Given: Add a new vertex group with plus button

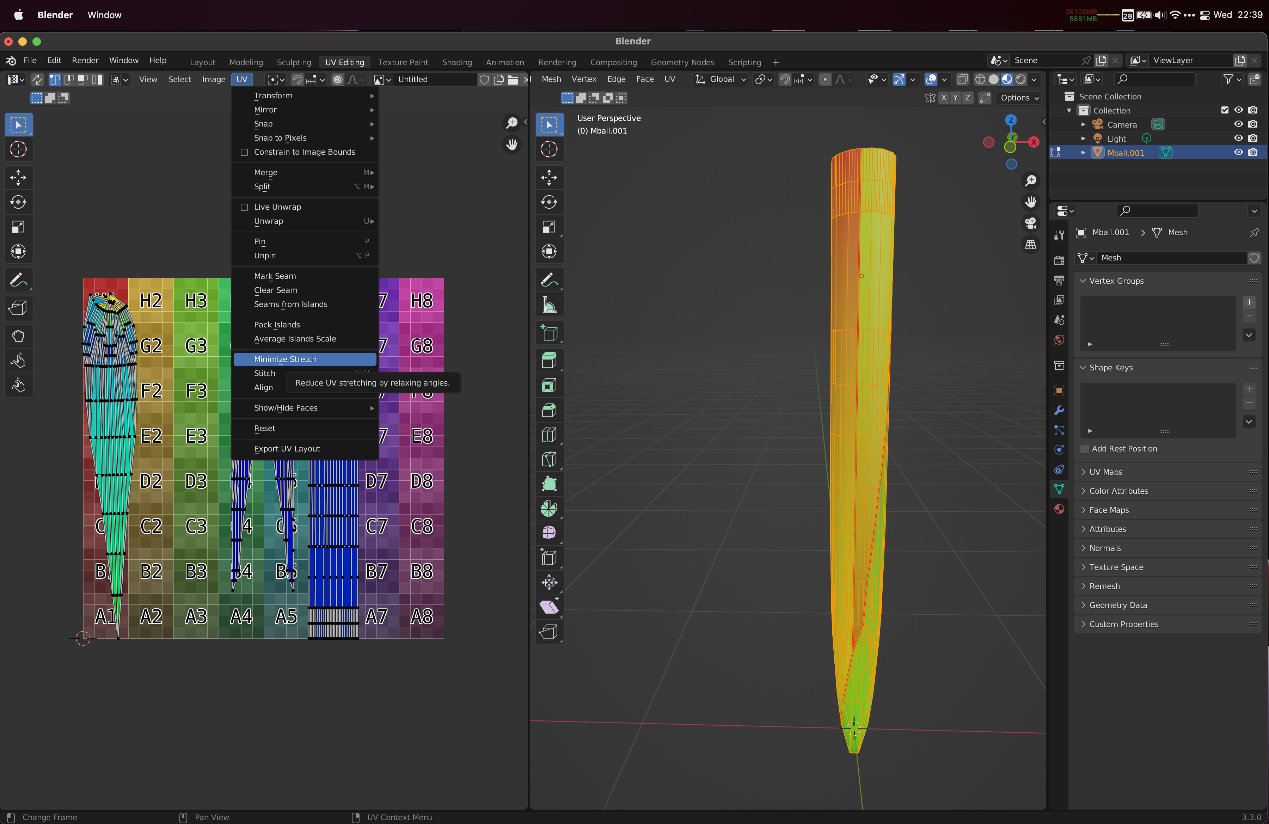Looking at the screenshot, I should tap(1249, 303).
